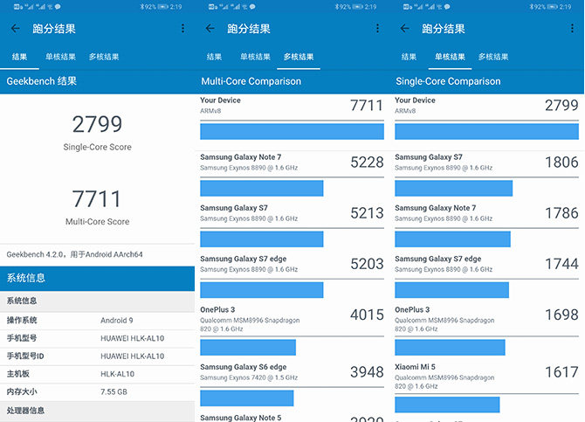Click the 操作系统 Android 9 row
Screen dimensions: 585x422
[x=98, y=321]
